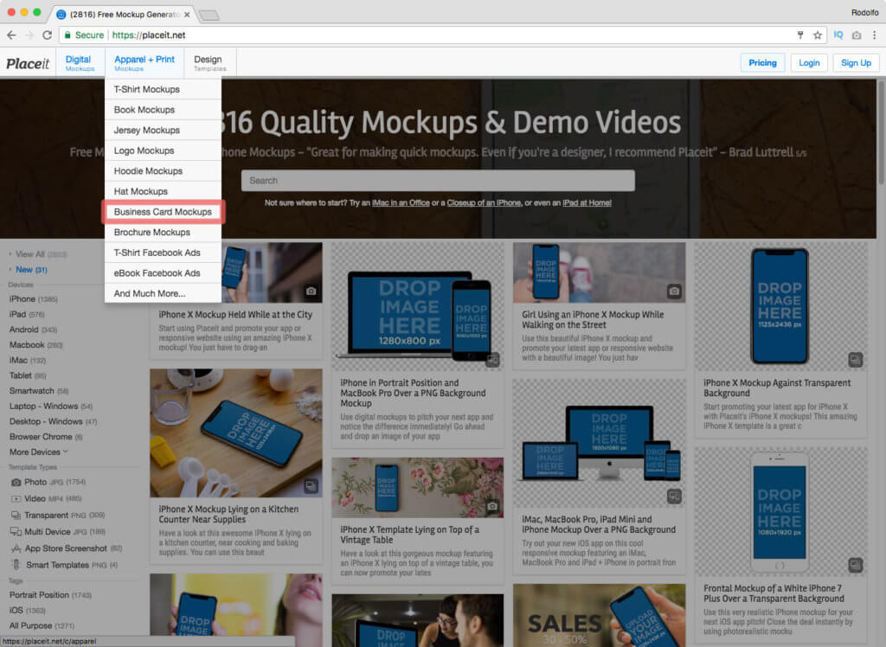Image resolution: width=886 pixels, height=647 pixels.
Task: Filter by Portrait Position tag
Action: click(50, 595)
